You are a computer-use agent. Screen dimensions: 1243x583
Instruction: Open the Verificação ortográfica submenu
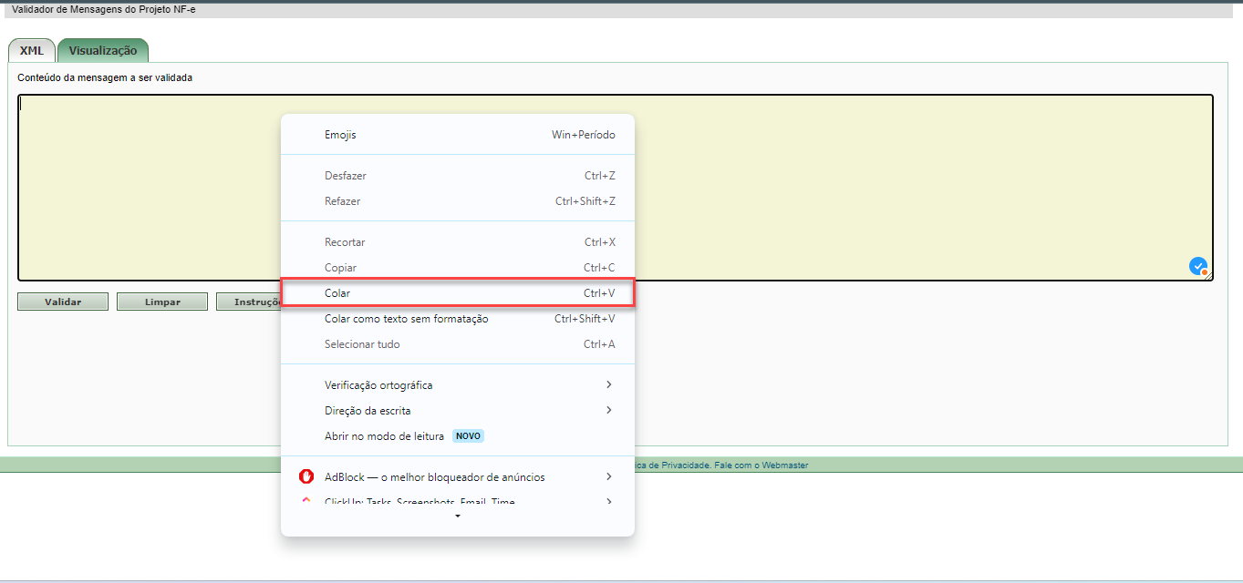(458, 385)
